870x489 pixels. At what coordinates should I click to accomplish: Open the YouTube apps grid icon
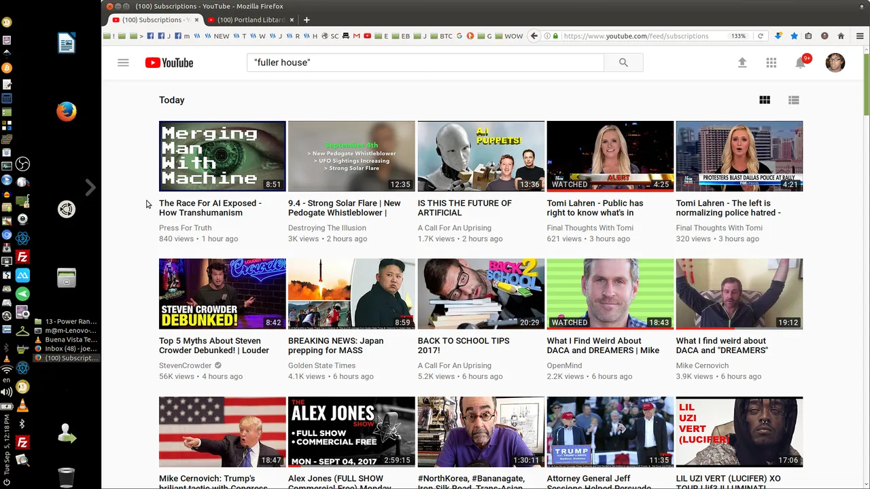coord(771,62)
